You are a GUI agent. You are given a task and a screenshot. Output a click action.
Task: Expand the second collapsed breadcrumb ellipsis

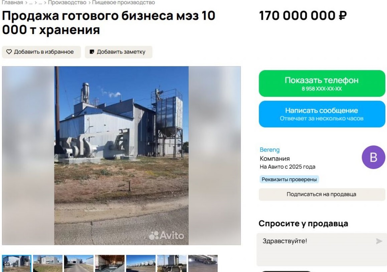pyautogui.click(x=40, y=3)
